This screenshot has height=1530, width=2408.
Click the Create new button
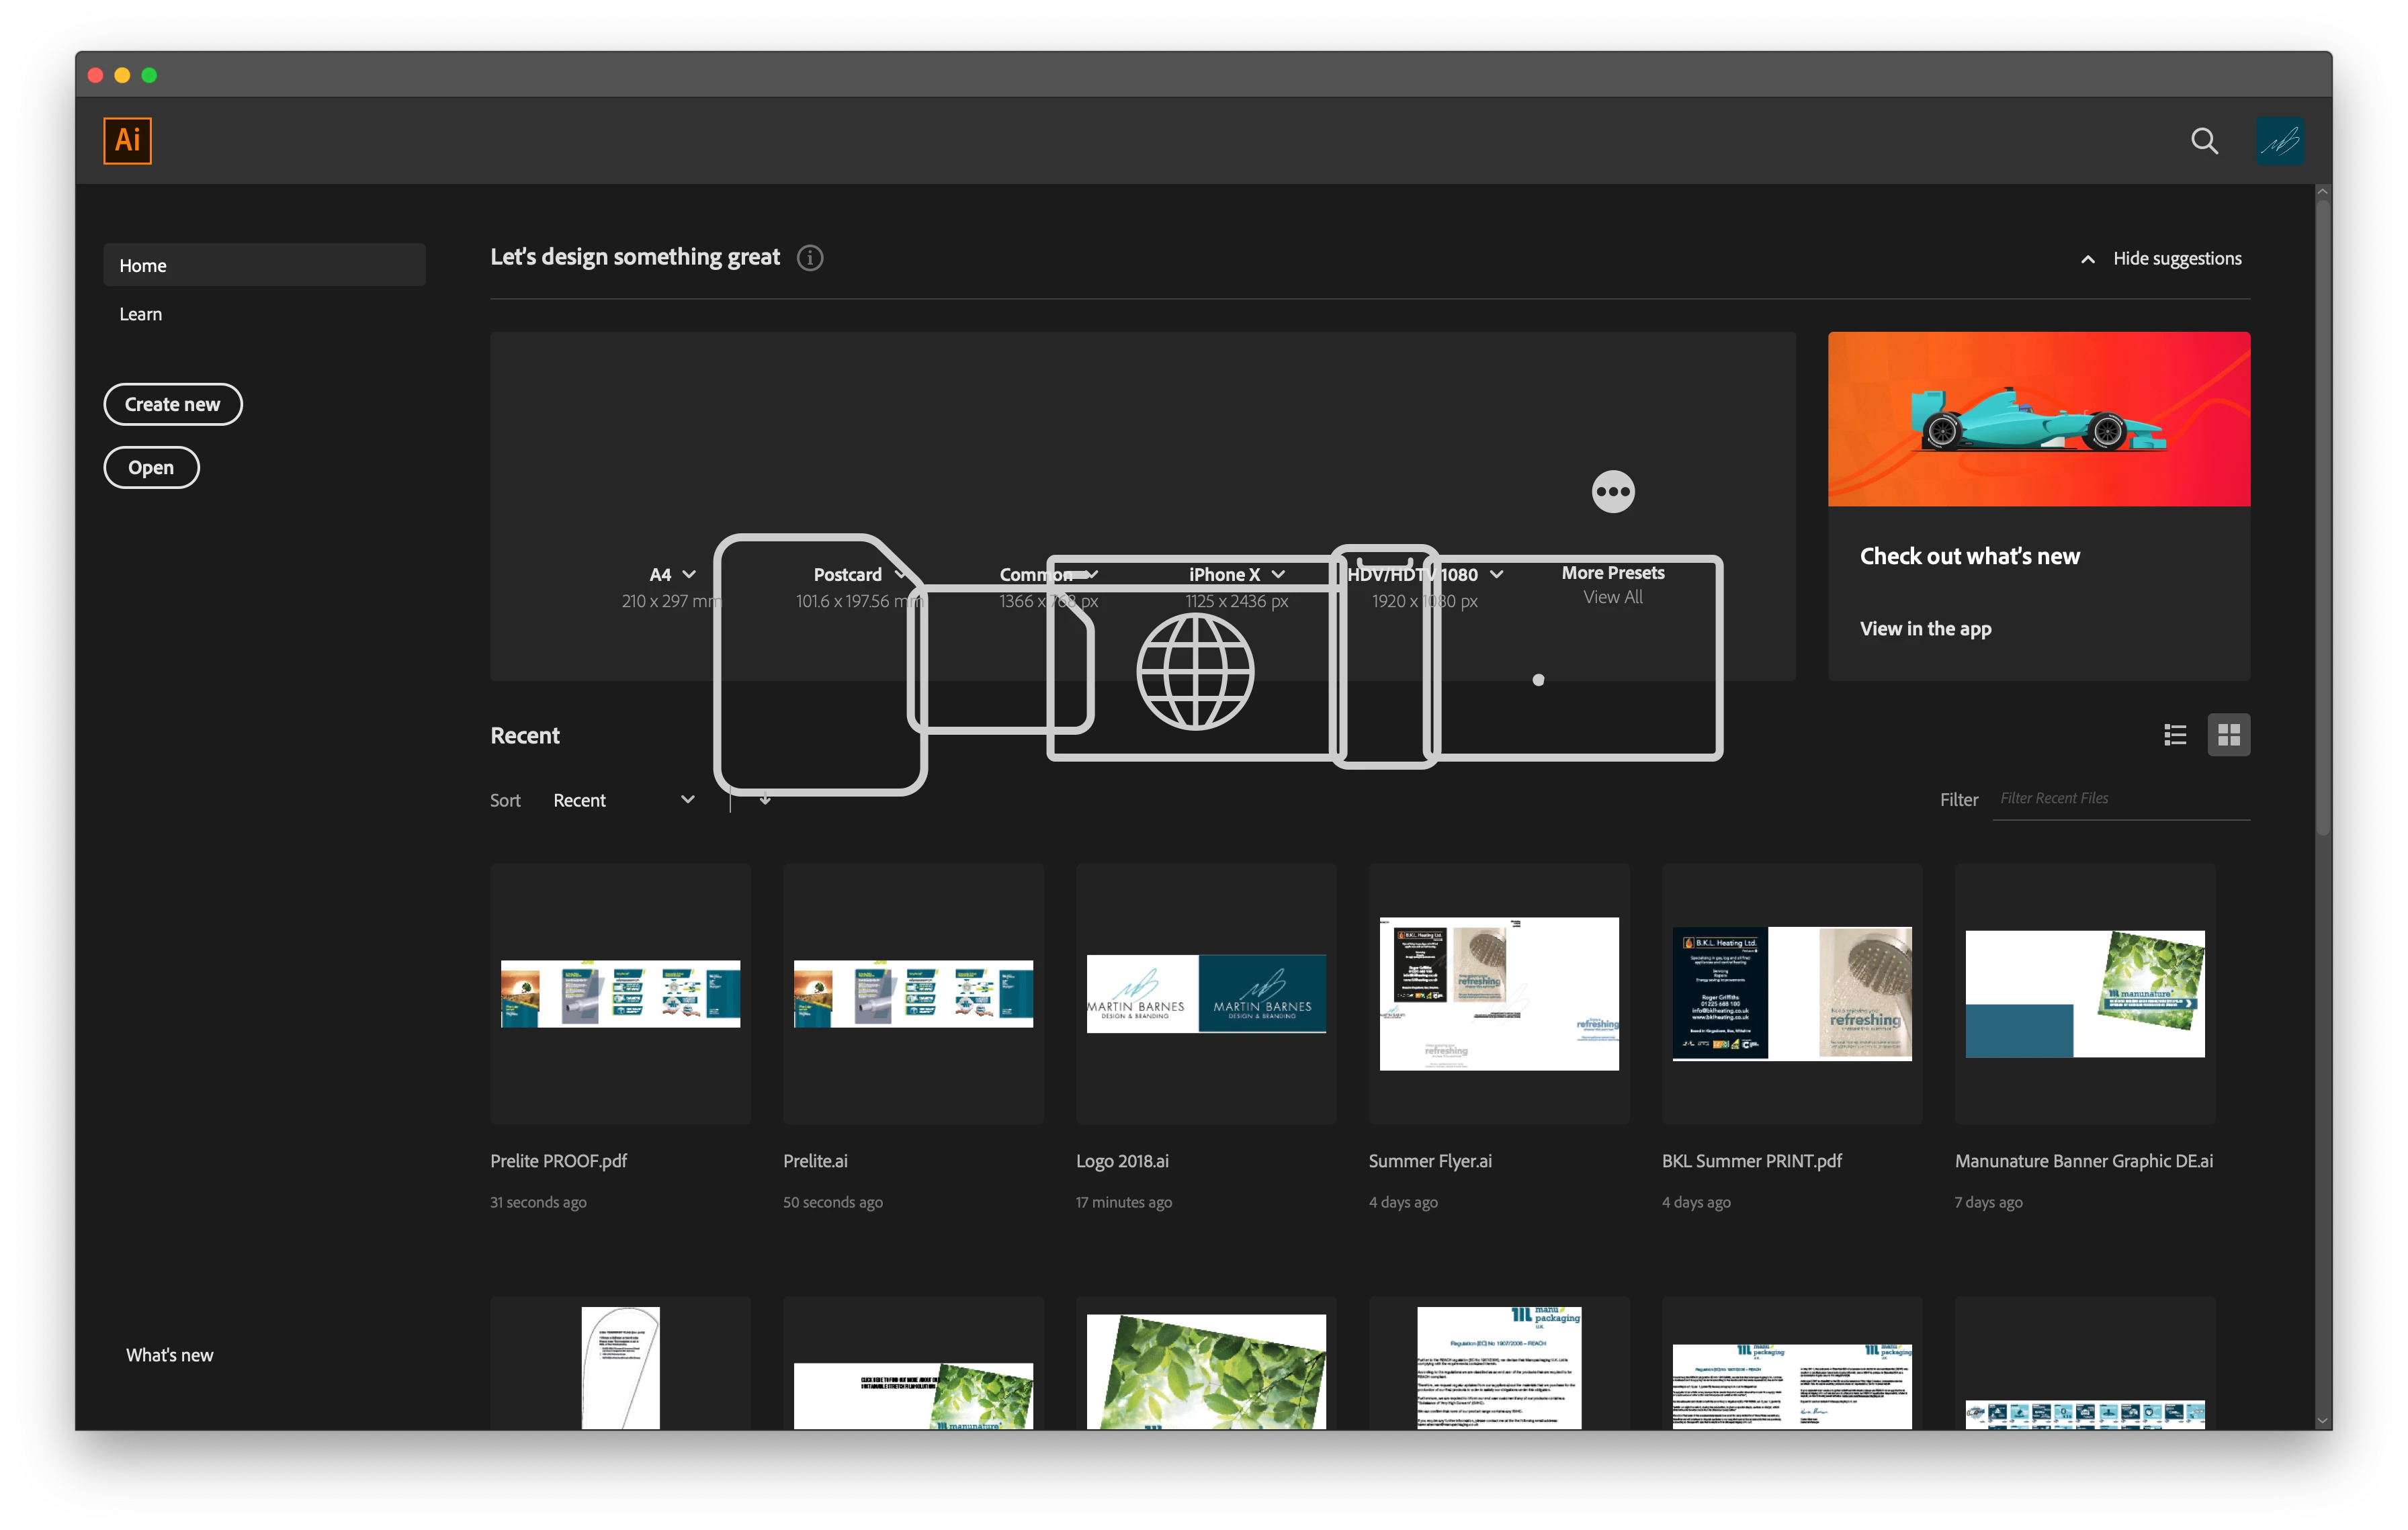click(173, 405)
